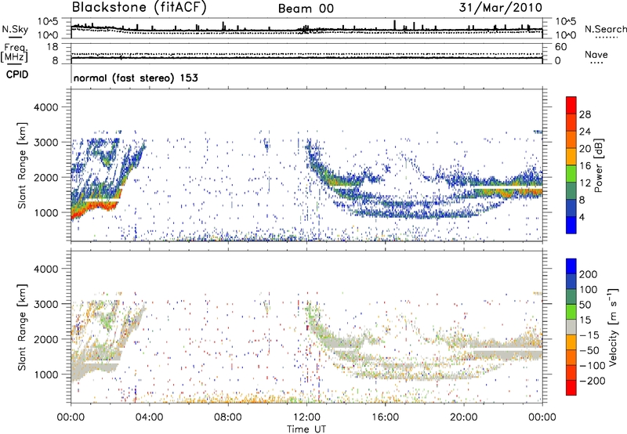Screen dimensions: 627x434
Task: Click "2000" on the power panel range axis
Action: click(45, 177)
